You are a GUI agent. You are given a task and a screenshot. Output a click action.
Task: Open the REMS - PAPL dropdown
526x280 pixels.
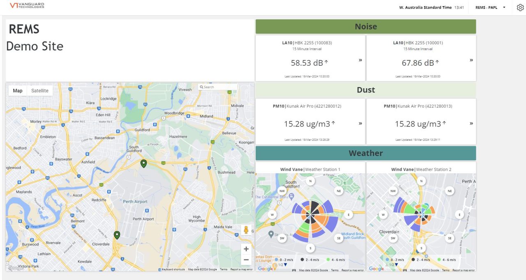pyautogui.click(x=490, y=7)
